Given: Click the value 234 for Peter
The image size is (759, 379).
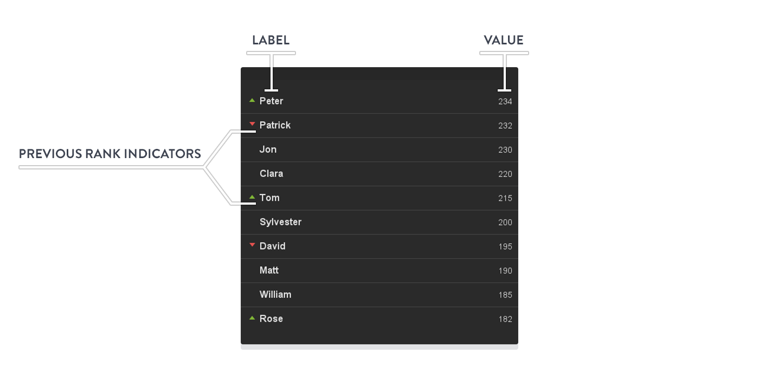Looking at the screenshot, I should click(505, 101).
